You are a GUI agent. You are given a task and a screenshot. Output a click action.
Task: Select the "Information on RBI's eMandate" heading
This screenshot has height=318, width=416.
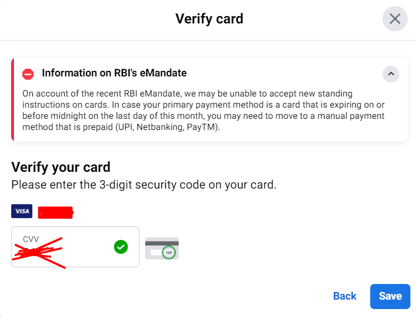[x=114, y=73]
